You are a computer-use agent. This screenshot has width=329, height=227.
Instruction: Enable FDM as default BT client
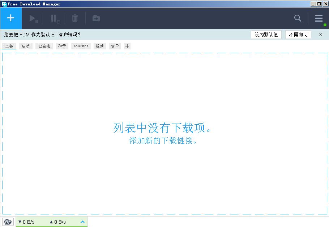pyautogui.click(x=266, y=35)
